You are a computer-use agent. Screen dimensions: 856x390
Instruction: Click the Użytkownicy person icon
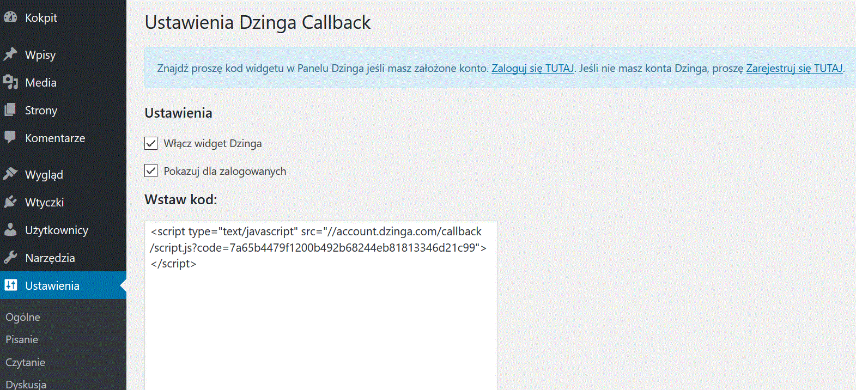10,229
